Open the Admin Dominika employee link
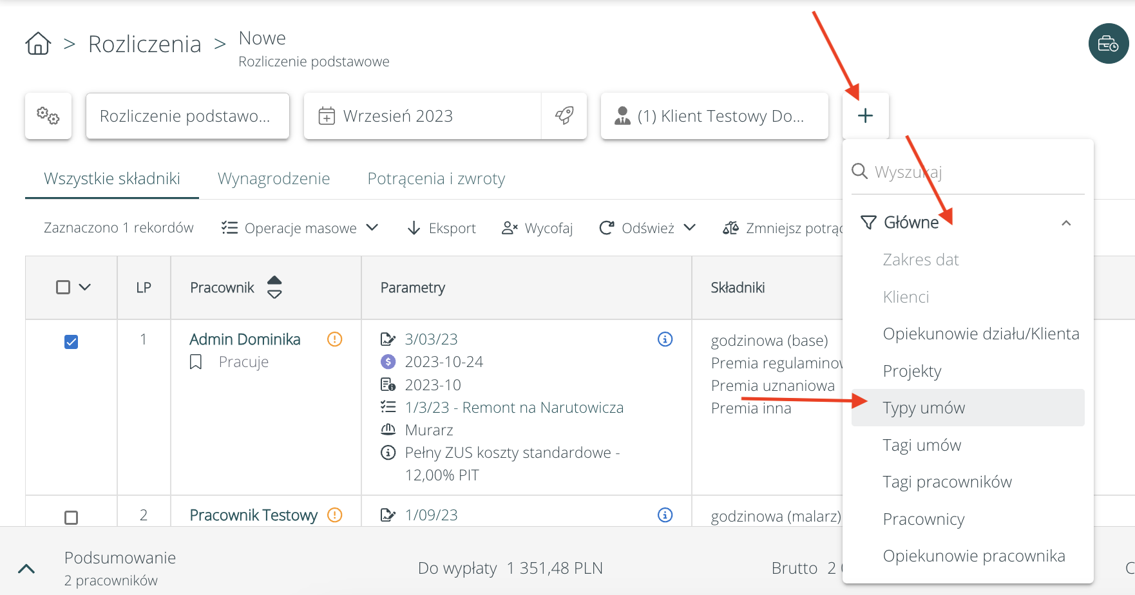This screenshot has width=1135, height=595. click(x=245, y=339)
